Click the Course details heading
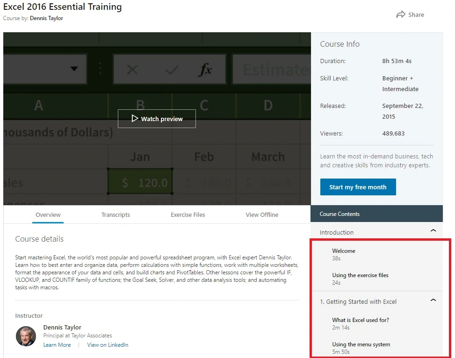Viewport: 455px width, 358px height. [39, 239]
